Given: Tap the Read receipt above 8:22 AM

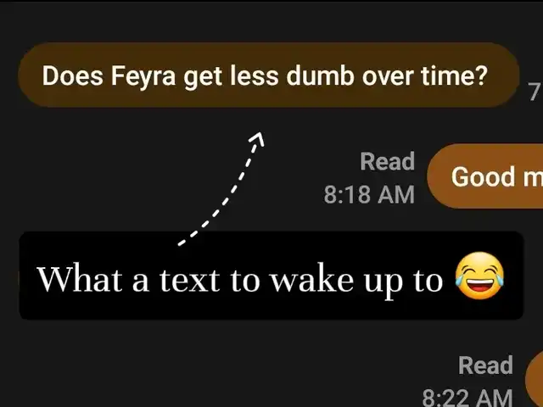Looking at the screenshot, I should coord(485,365).
